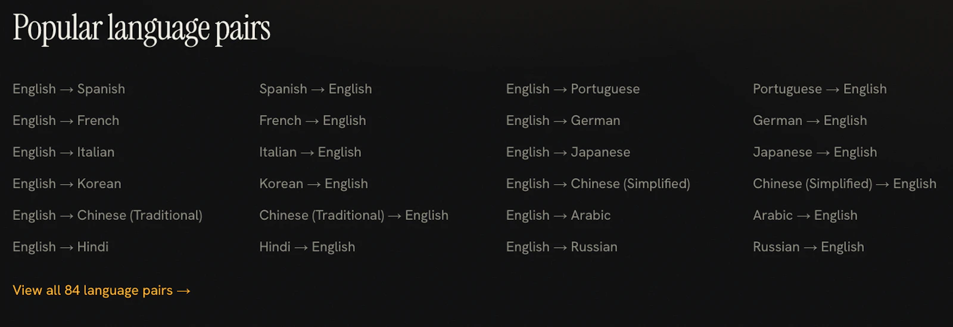
Task: Select English → Italian translation link
Action: tap(64, 152)
